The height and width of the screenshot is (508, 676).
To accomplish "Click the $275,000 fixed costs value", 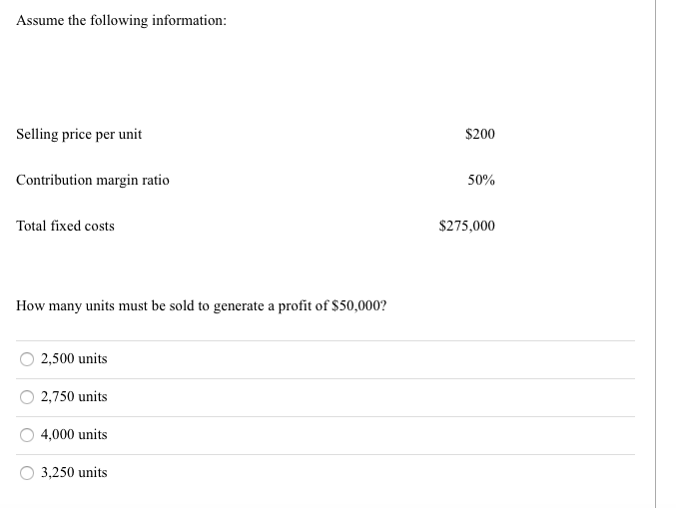I will point(467,226).
